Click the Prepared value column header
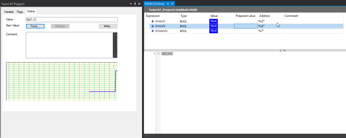This screenshot has width=346, height=138. tap(246, 16)
